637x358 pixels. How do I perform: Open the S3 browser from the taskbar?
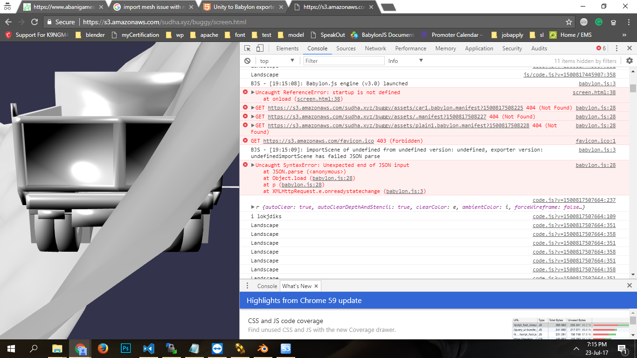click(x=285, y=348)
